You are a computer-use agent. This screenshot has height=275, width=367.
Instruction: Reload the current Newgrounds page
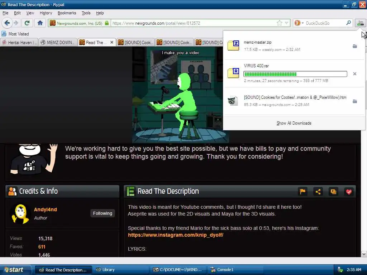point(27,23)
